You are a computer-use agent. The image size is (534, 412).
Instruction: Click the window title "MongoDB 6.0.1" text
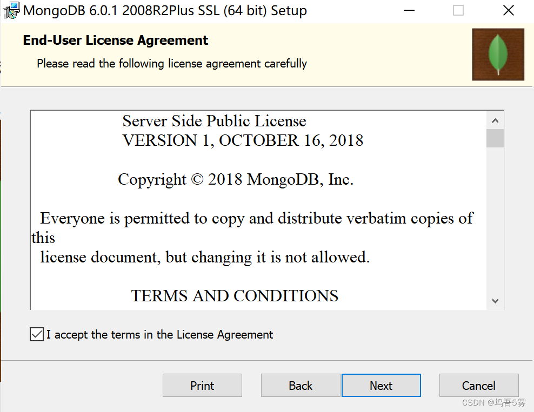tap(165, 11)
